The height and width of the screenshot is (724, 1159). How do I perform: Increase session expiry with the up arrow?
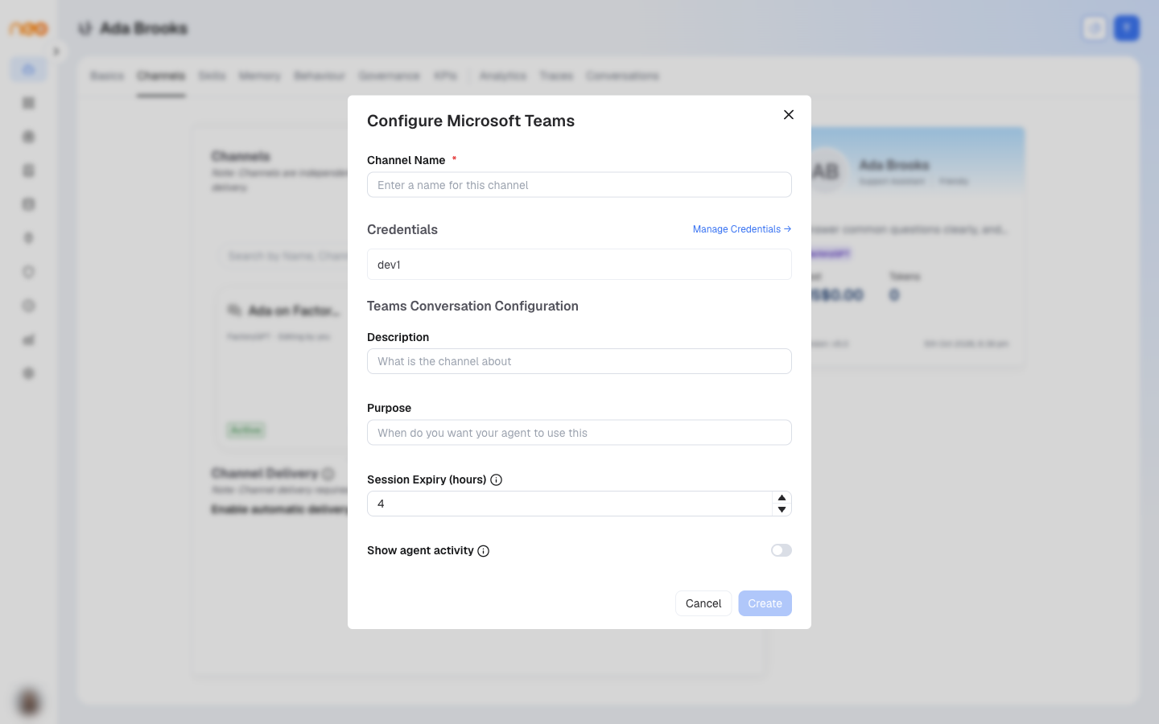click(x=782, y=498)
